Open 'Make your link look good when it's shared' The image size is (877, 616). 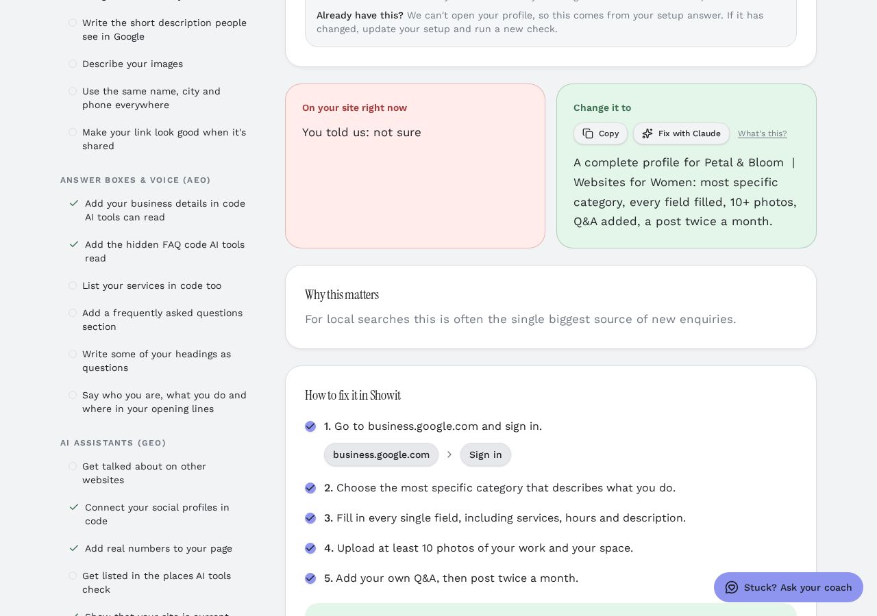(164, 139)
